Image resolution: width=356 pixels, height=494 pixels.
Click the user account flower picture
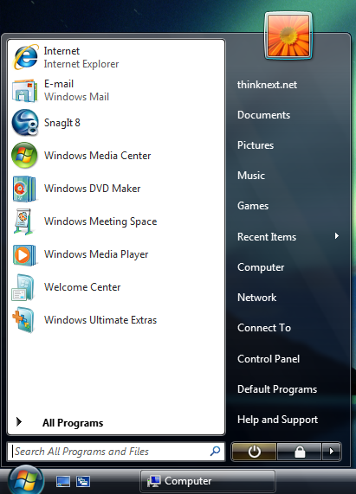pyautogui.click(x=288, y=35)
